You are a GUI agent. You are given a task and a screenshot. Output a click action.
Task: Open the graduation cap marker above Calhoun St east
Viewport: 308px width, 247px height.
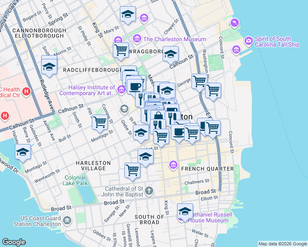point(170,55)
